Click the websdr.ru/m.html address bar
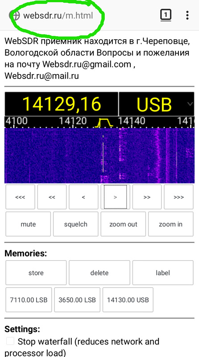Screen dimensions: 199x357 click(58, 16)
